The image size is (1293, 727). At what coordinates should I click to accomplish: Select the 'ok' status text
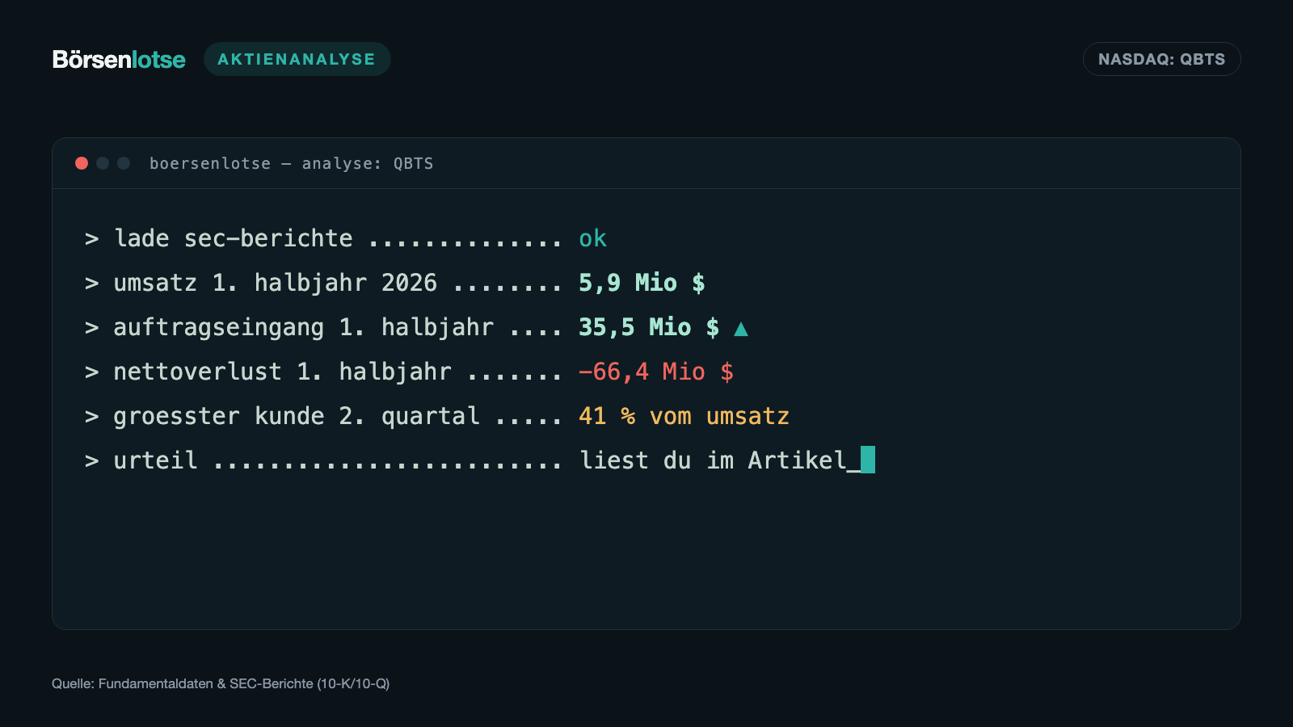(592, 238)
